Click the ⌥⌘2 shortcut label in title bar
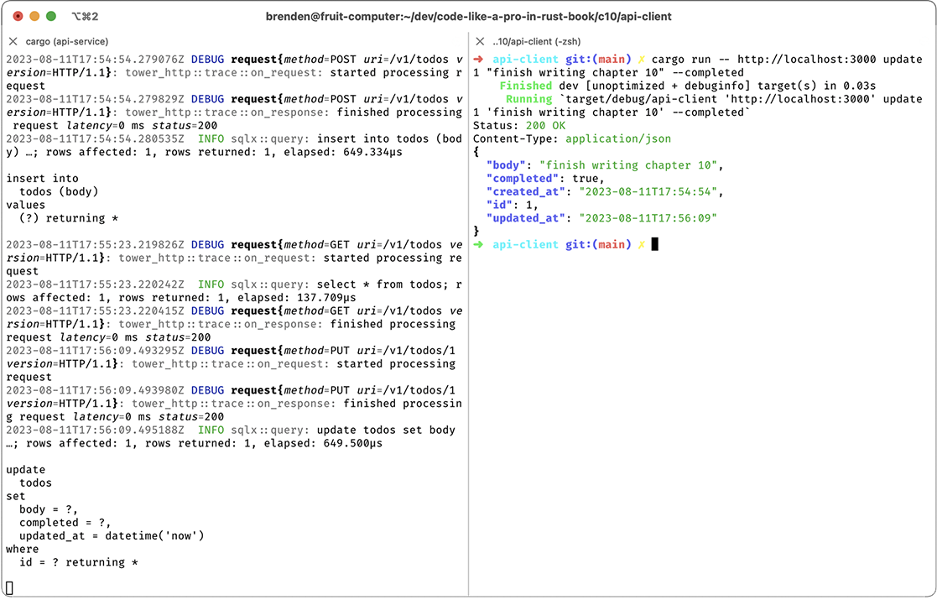This screenshot has width=937, height=600. point(85,16)
